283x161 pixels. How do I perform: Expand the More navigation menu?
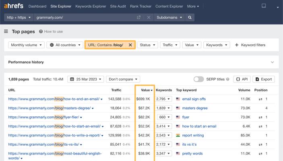click(x=193, y=6)
